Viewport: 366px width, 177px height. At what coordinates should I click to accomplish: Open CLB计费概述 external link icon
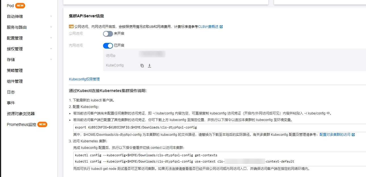coord(221,27)
